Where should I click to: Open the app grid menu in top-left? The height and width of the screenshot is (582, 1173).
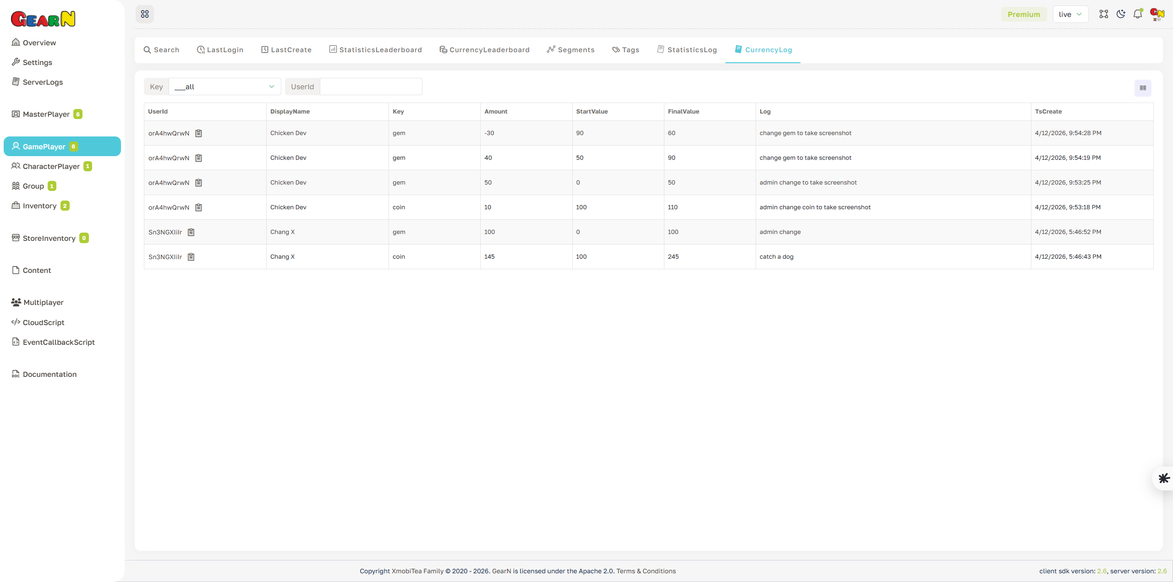tap(145, 14)
